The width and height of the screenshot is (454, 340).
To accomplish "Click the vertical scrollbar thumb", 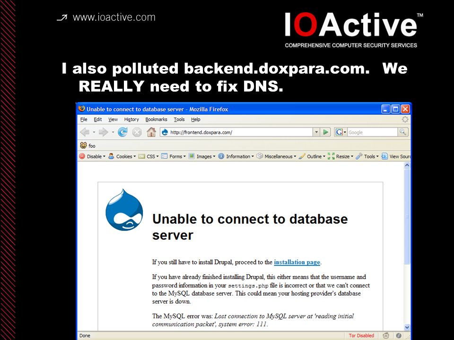I will click(x=407, y=216).
